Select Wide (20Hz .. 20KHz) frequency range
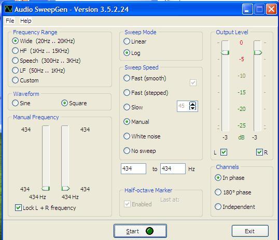The image size is (279, 240). coord(44,41)
